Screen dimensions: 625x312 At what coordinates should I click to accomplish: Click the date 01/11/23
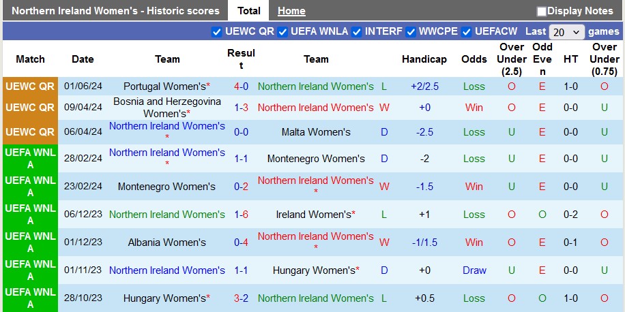(83, 270)
